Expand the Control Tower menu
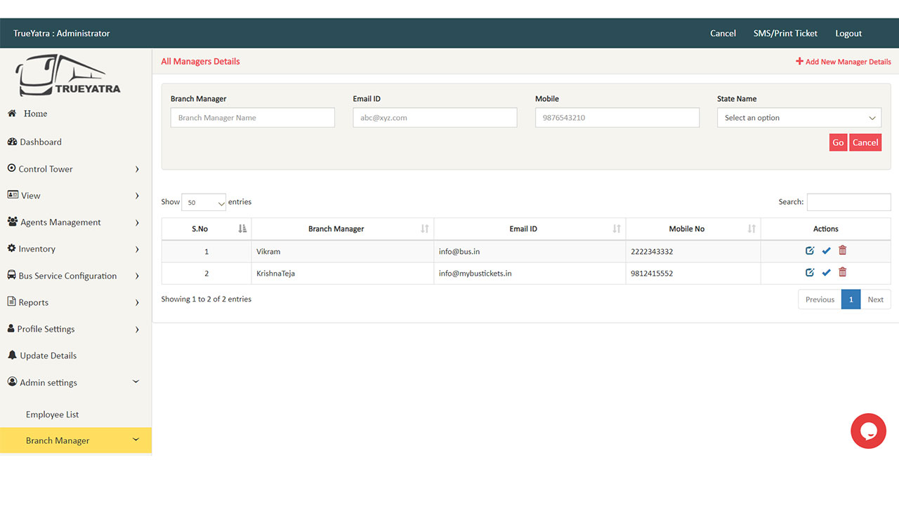Image resolution: width=899 pixels, height=505 pixels. (74, 169)
